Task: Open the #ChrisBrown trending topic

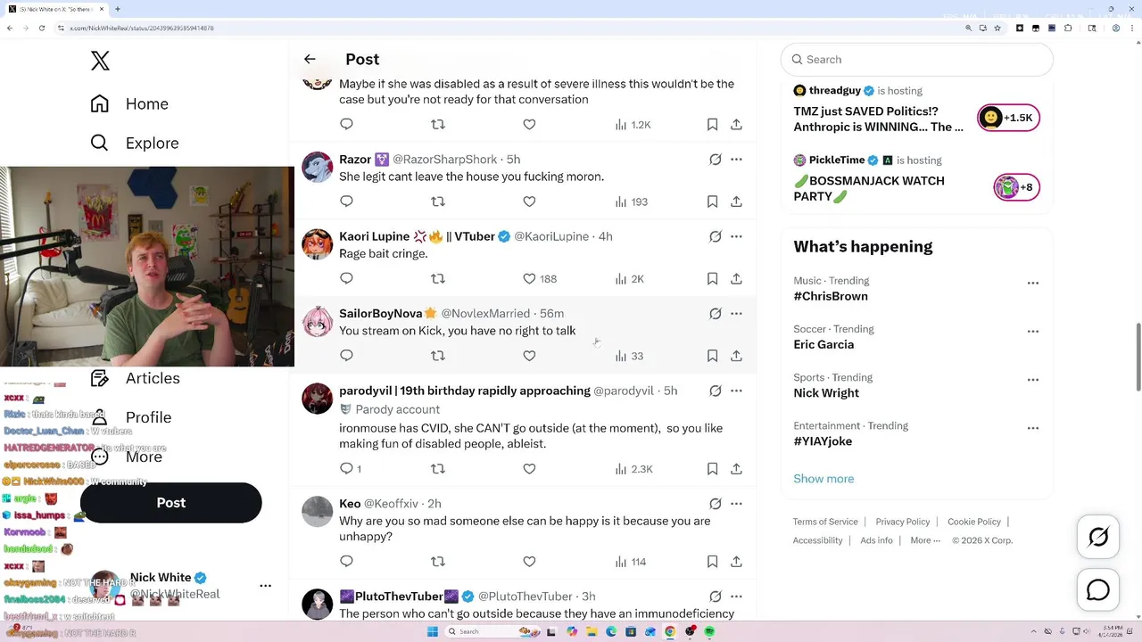Action: click(831, 296)
